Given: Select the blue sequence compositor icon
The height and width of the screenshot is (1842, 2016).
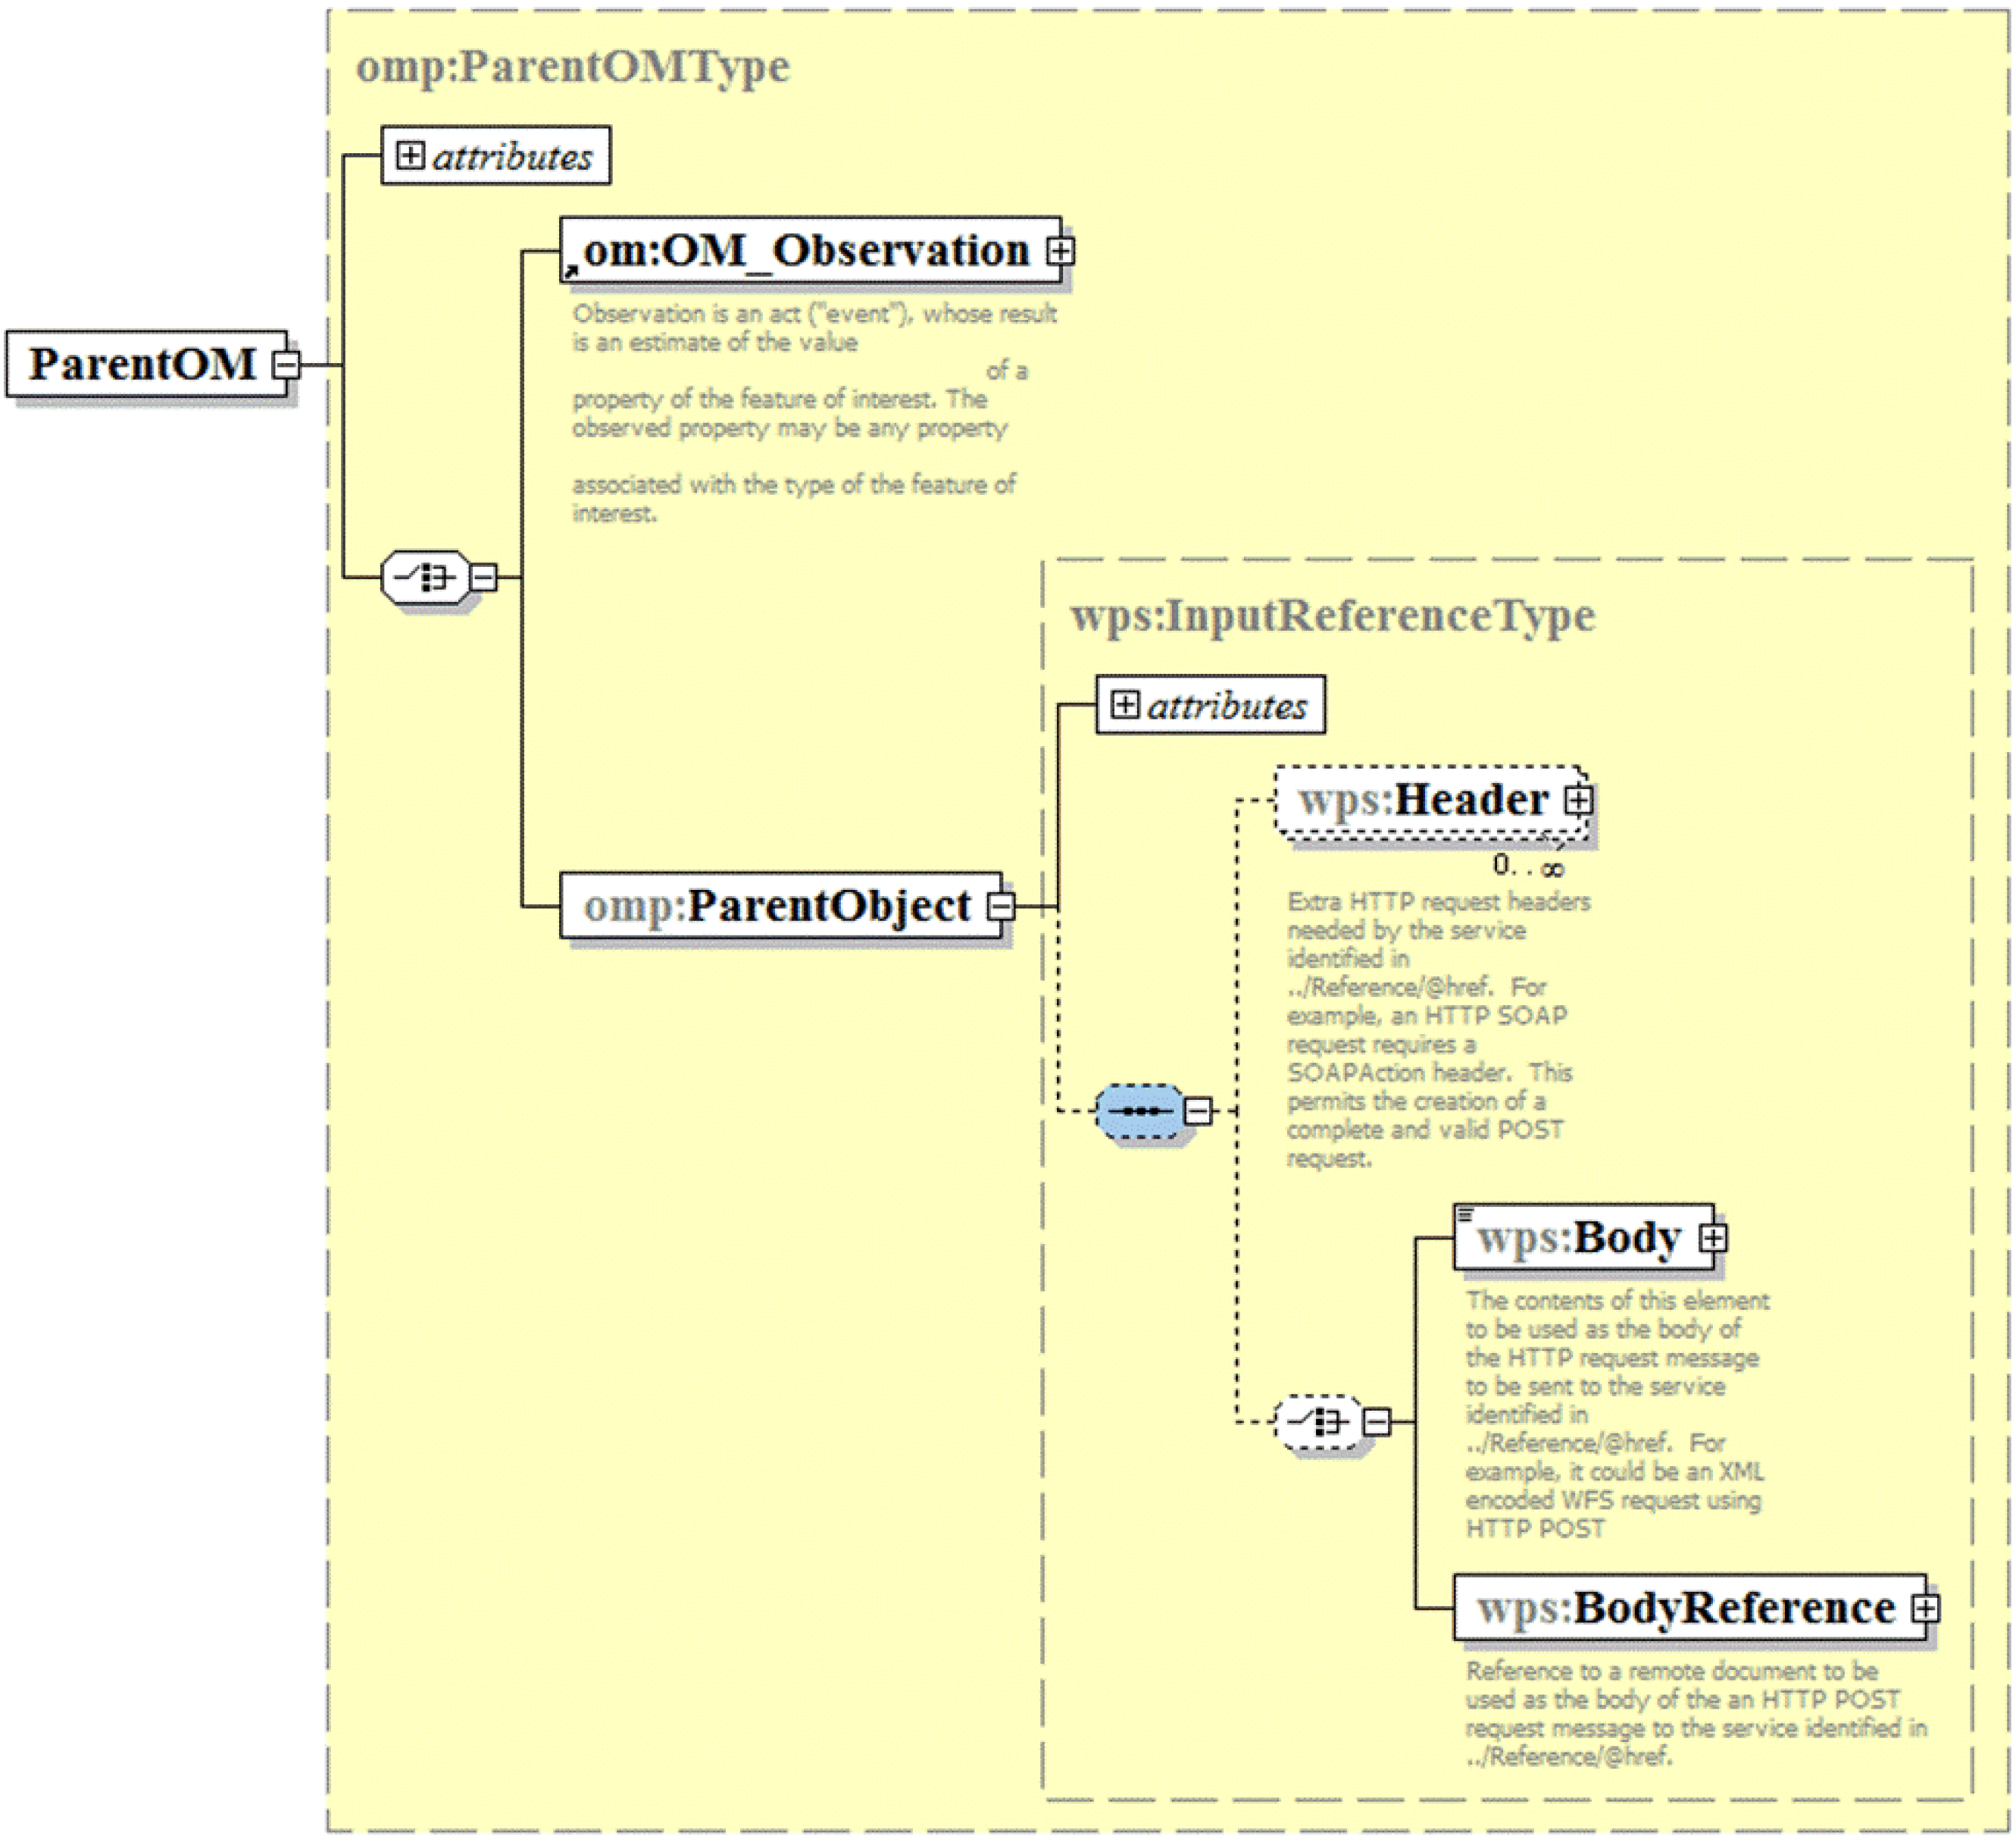Looking at the screenshot, I should tap(1140, 1111).
